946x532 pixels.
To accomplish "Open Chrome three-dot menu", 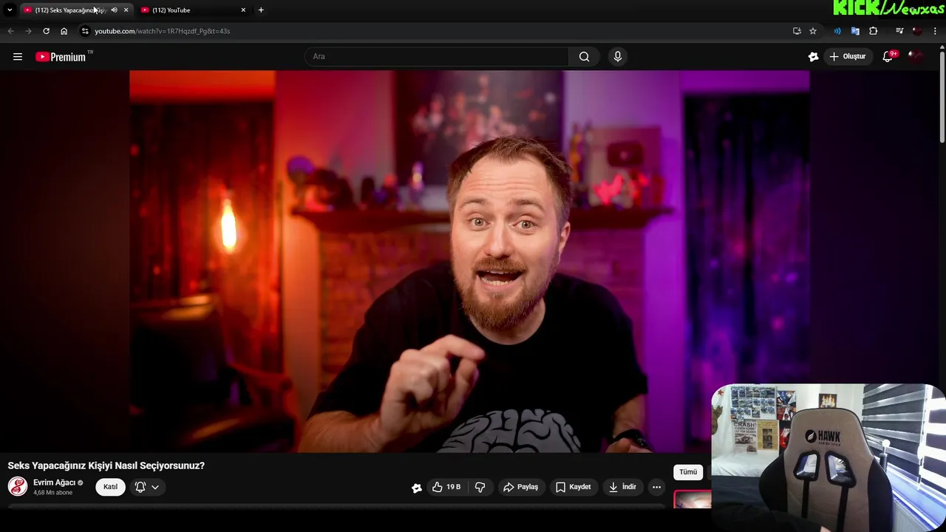I will pos(936,31).
